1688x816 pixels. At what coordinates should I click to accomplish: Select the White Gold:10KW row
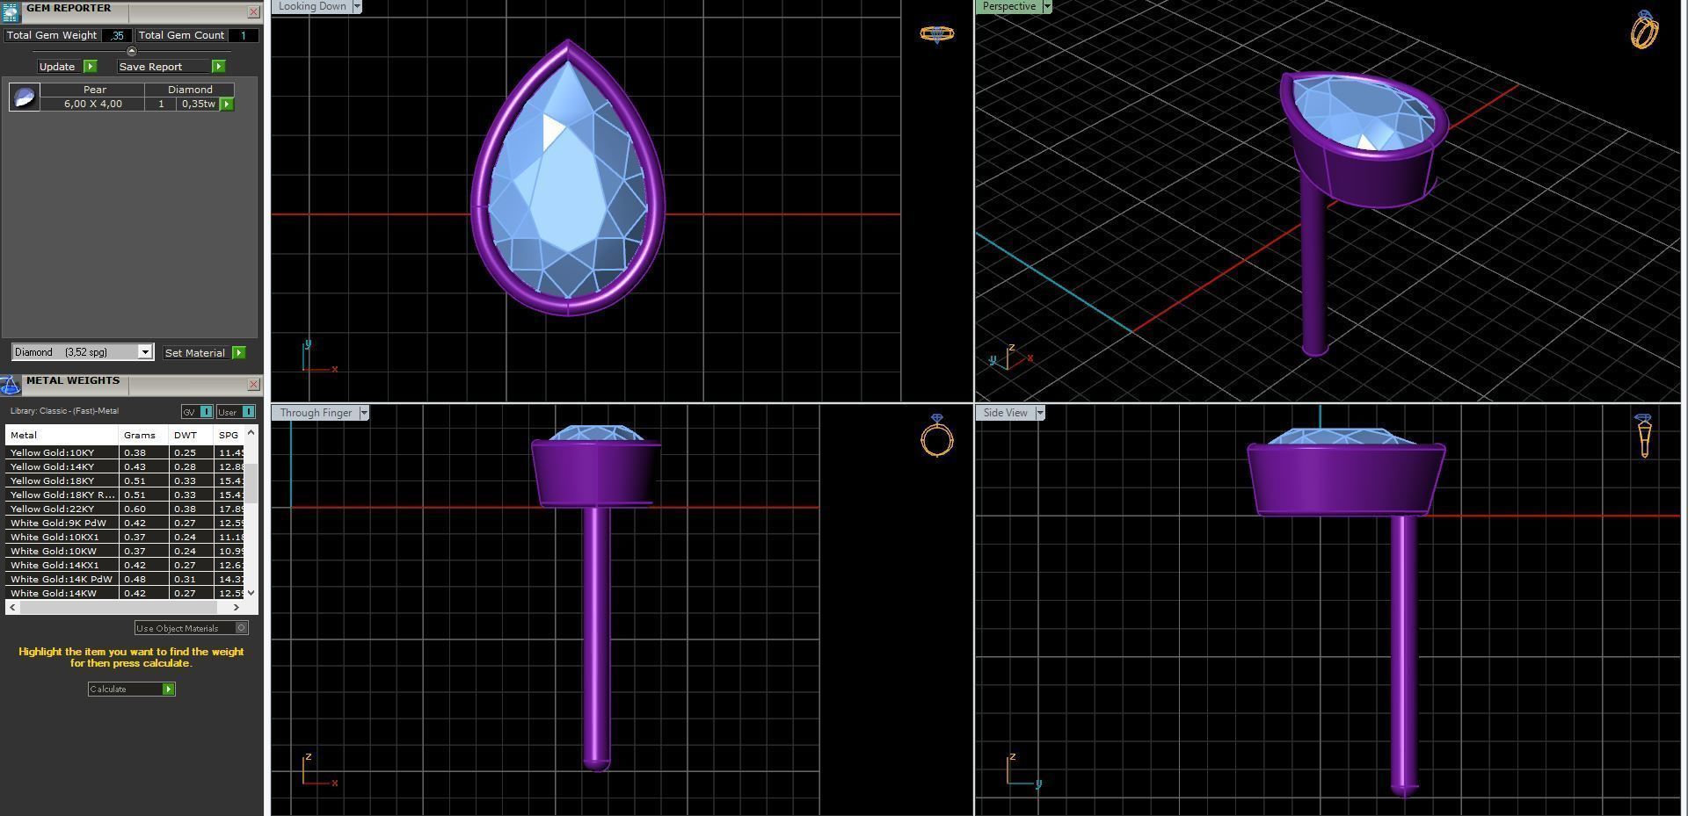click(x=126, y=552)
